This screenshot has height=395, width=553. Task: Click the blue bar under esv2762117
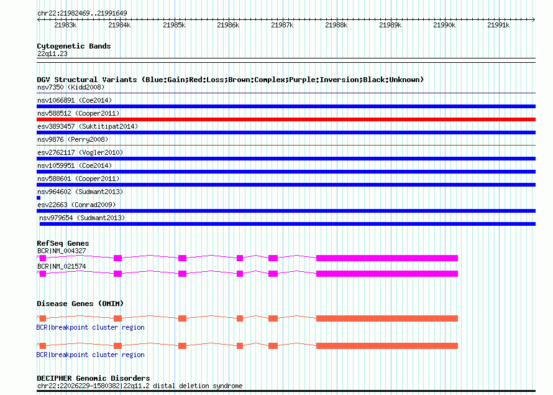click(286, 159)
